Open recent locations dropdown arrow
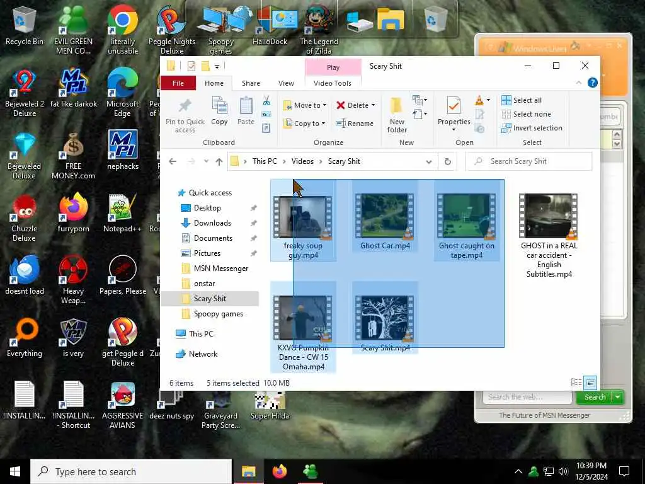 [206, 161]
